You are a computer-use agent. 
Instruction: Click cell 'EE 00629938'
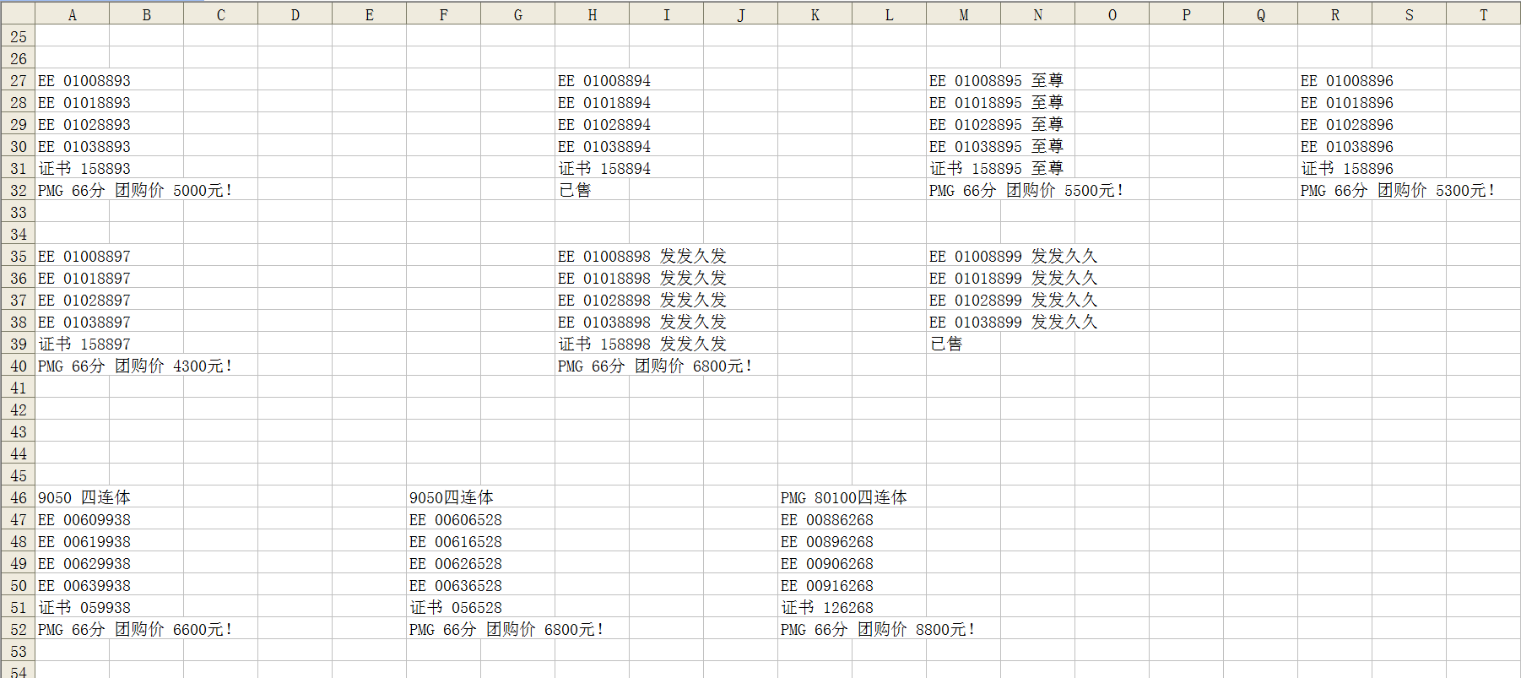(x=84, y=563)
